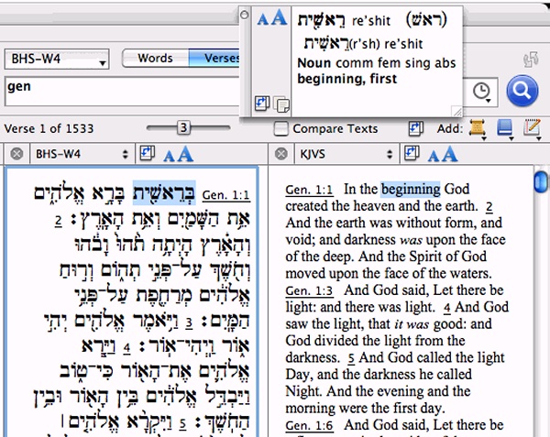Click the link icon next to Compare Texts
This screenshot has width=550, height=437.
point(416,128)
